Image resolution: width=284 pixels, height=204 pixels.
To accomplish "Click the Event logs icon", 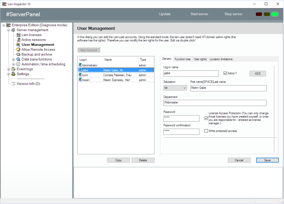I will 13,69.
